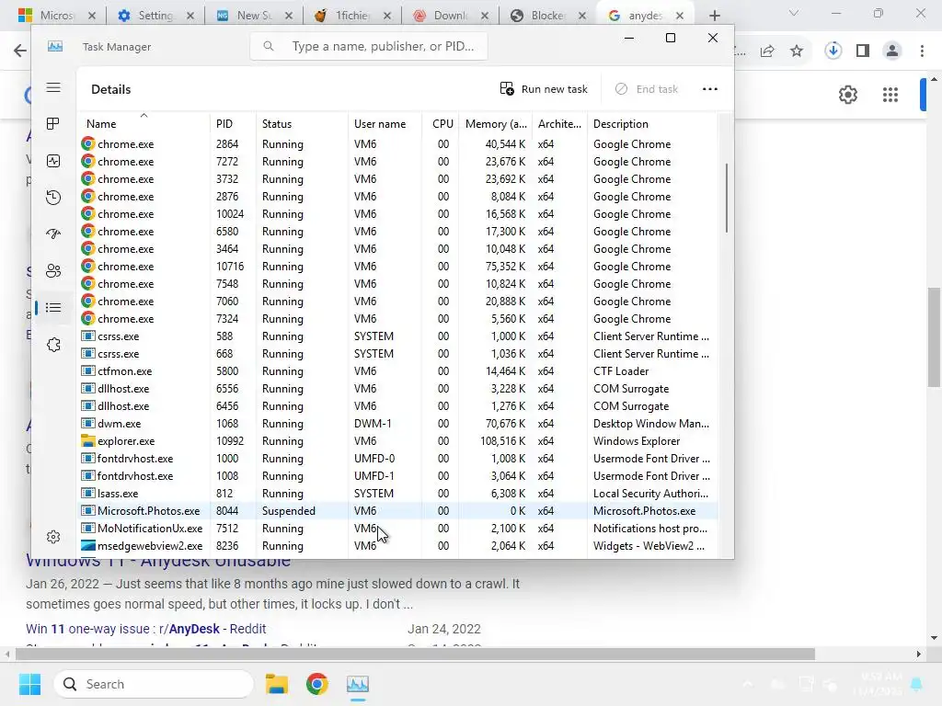Select Details page icon in sidebar
The height and width of the screenshot is (706, 942).
(x=53, y=308)
